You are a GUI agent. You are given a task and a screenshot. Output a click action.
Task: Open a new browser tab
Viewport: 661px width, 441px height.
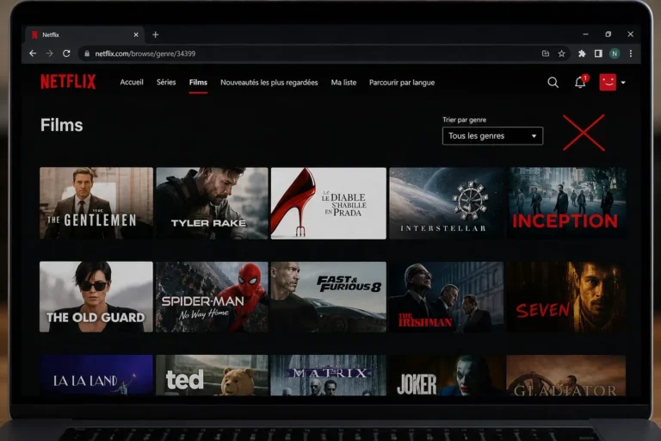point(155,34)
